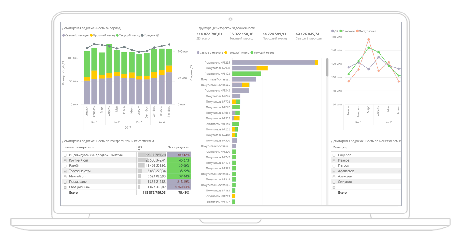Click the Менеджер column header

[x=340, y=147]
